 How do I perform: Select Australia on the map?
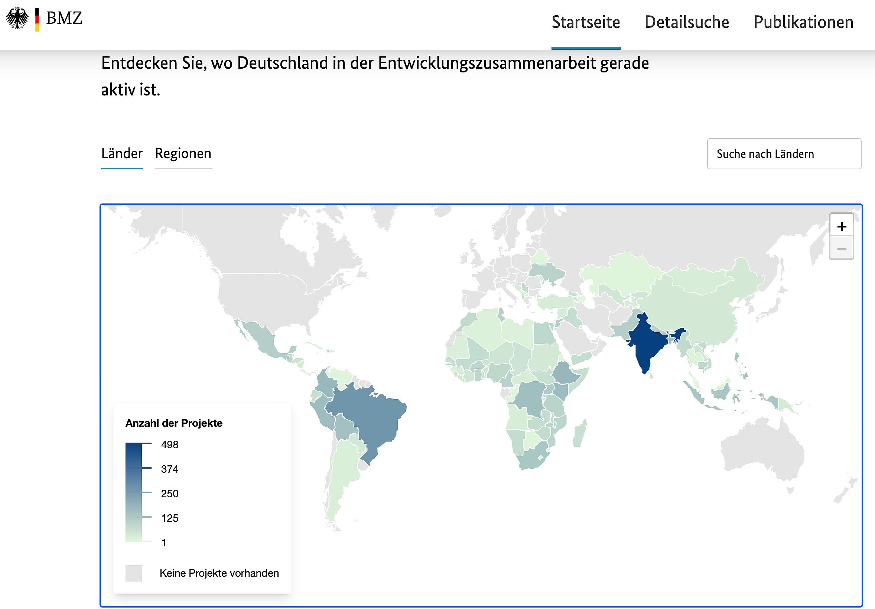tap(762, 452)
